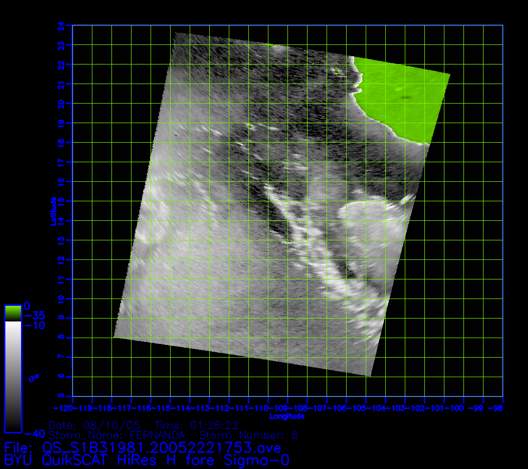
Task: Click the Latitude axis label
Action: tap(53, 211)
